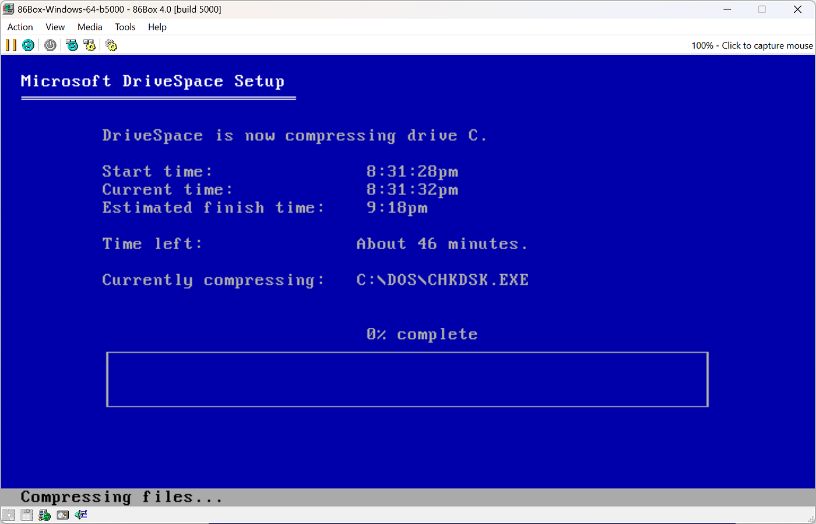The image size is (816, 524).
Task: Minimize the 86Box window
Action: click(x=727, y=9)
